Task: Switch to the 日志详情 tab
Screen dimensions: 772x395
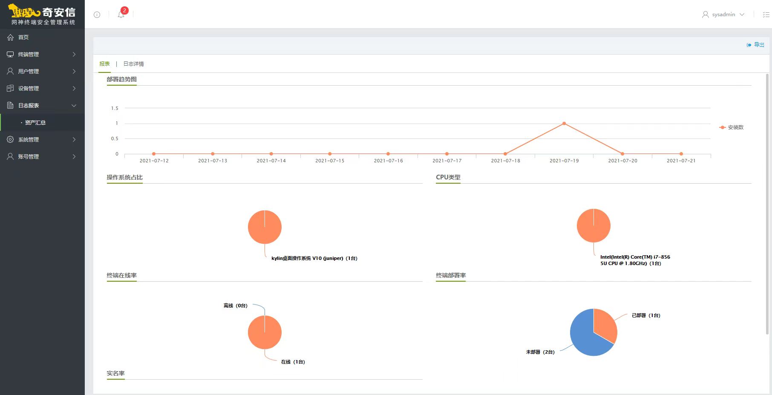Action: 133,64
